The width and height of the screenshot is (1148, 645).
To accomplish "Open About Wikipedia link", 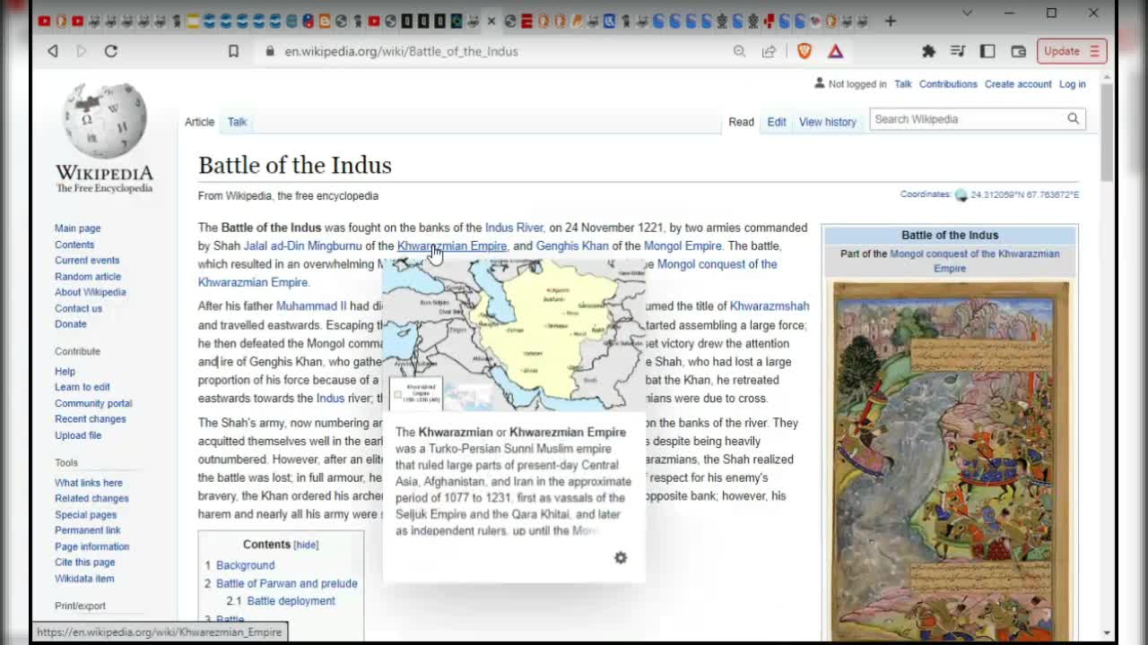I will (x=91, y=292).
